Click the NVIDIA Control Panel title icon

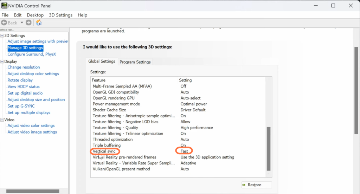4,6
